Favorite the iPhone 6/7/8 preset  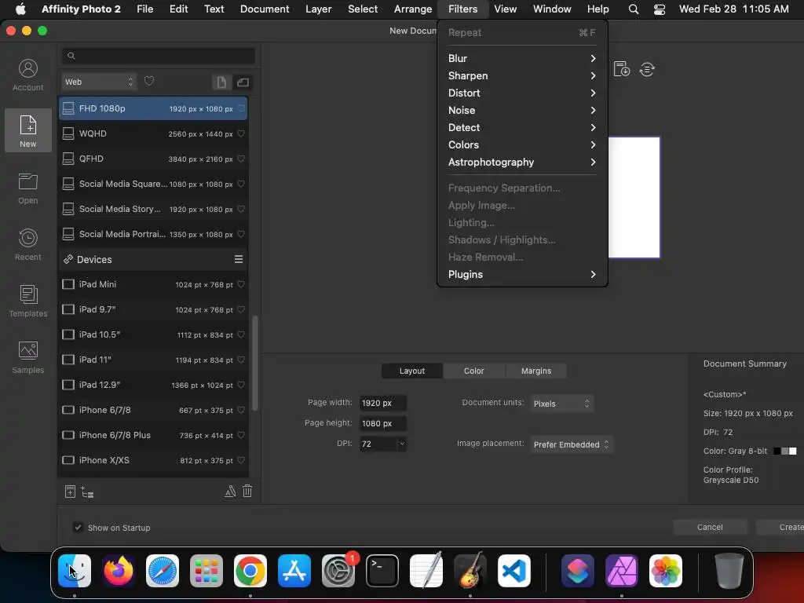pos(241,410)
